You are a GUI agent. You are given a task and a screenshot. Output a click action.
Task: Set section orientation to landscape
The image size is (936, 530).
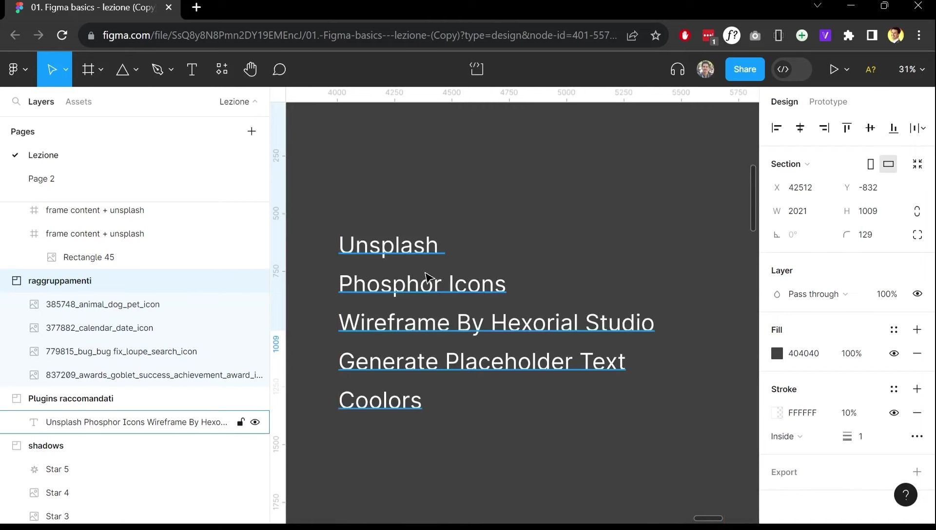tap(889, 164)
